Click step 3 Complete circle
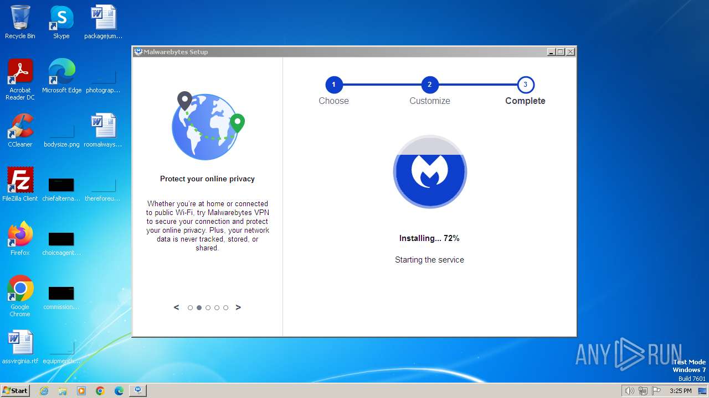 click(526, 85)
